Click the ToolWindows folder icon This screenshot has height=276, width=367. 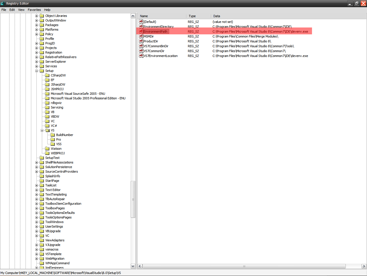42,222
